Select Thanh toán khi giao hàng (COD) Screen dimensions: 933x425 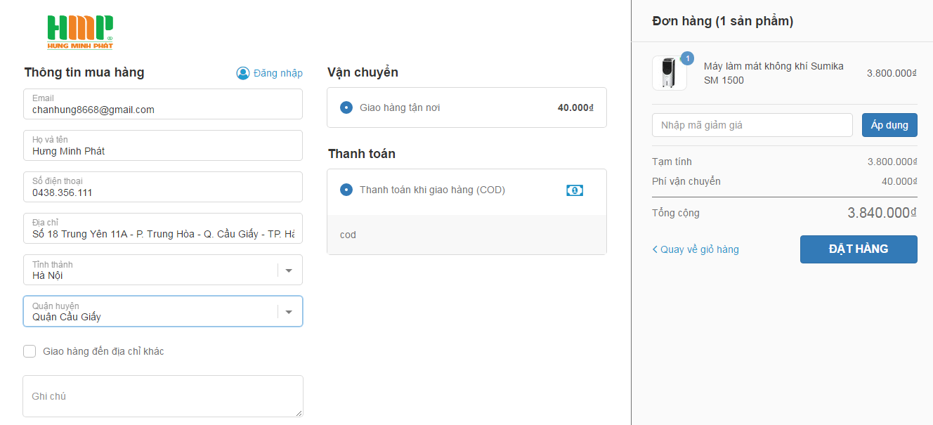pyautogui.click(x=346, y=190)
